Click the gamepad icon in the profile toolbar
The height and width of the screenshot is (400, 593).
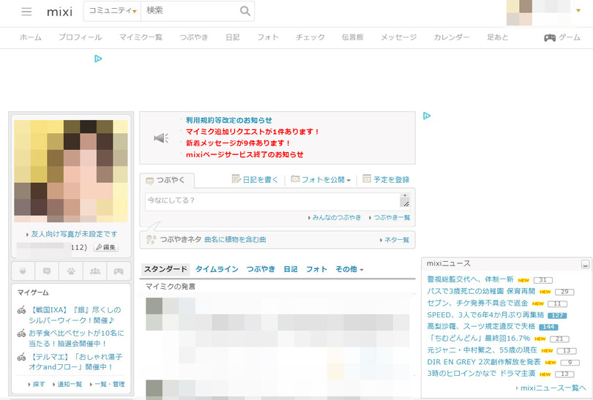(x=119, y=271)
